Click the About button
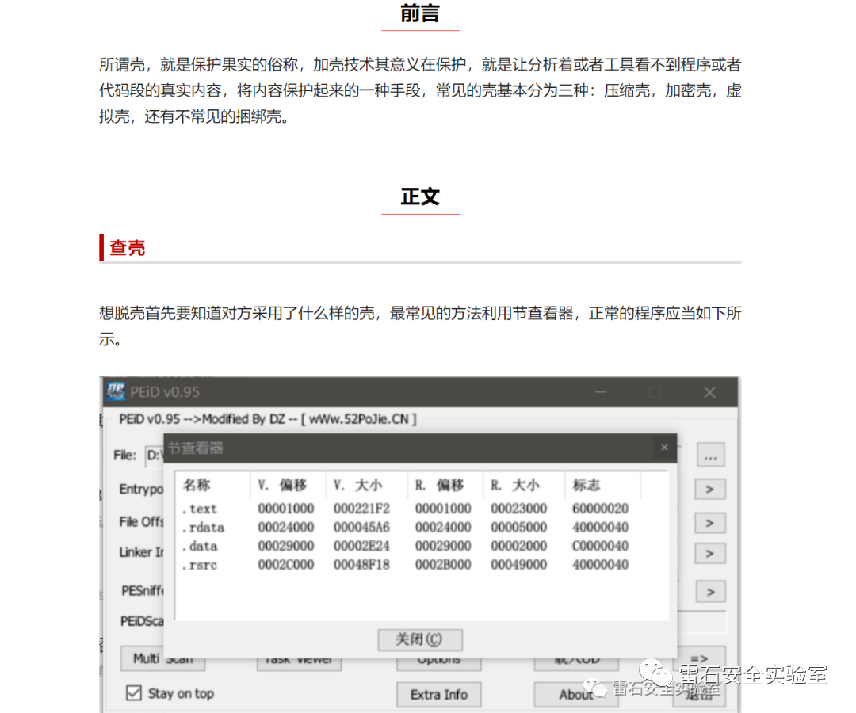Screen dimensions: 856x713 575,695
